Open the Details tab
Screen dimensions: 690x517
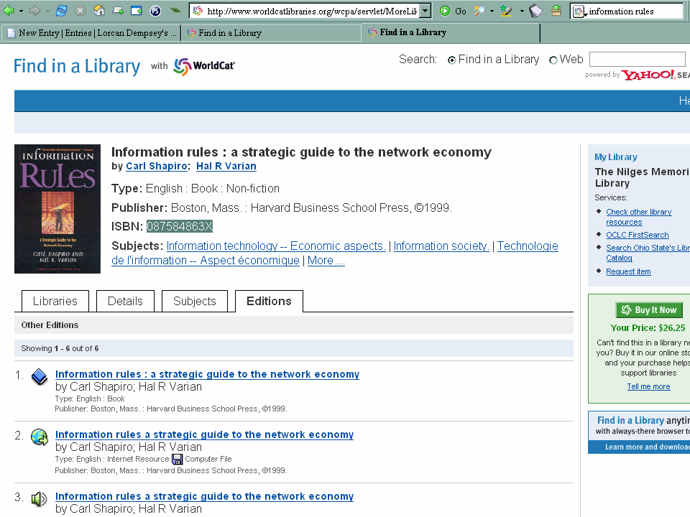click(x=125, y=301)
